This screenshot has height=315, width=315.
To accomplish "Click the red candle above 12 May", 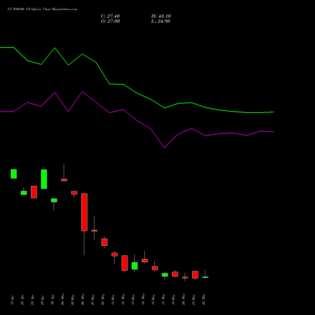I will coord(125,263).
